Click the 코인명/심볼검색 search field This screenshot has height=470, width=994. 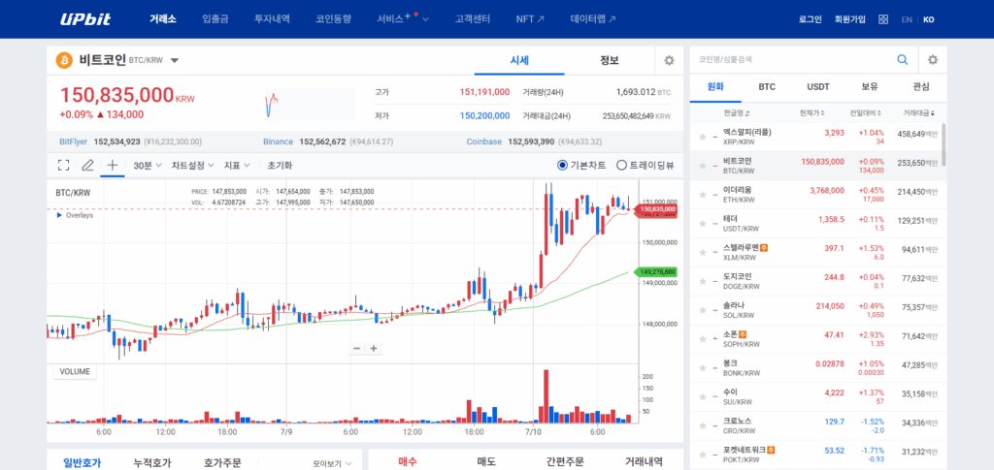click(792, 59)
